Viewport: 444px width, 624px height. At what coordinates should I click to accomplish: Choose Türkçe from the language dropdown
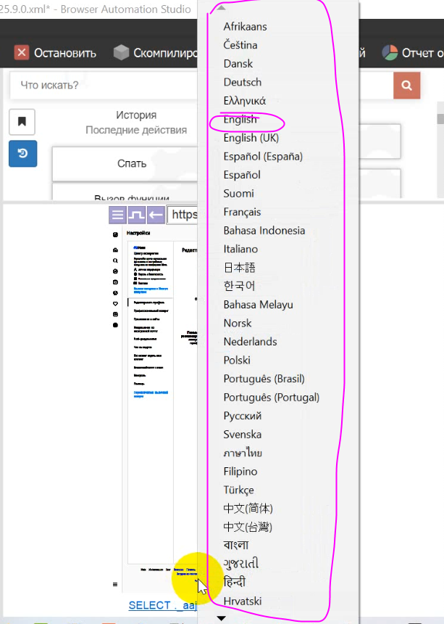(x=238, y=490)
